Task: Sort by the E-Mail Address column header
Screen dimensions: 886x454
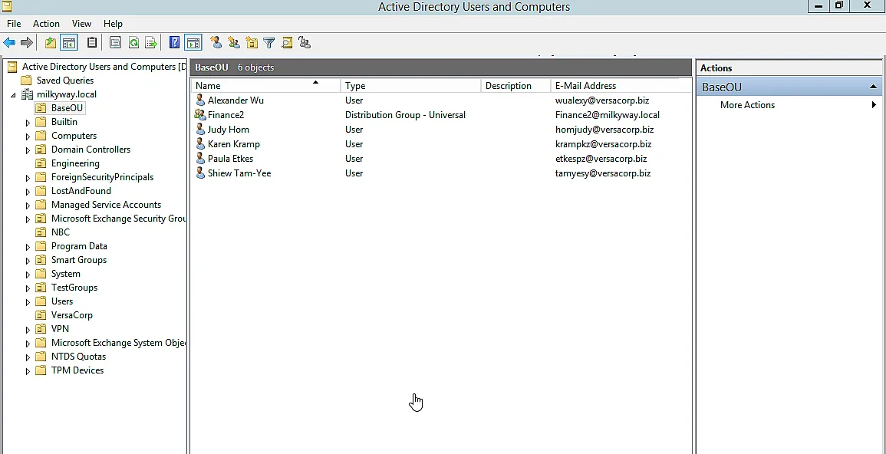Action: pos(621,86)
